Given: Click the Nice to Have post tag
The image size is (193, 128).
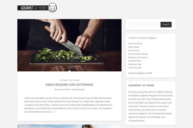Looking at the screenshot, I should [74, 80].
